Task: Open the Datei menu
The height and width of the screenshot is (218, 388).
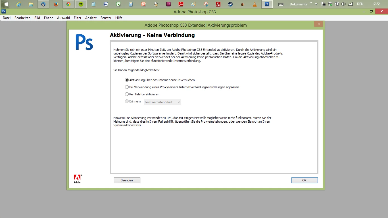Action: [7, 18]
